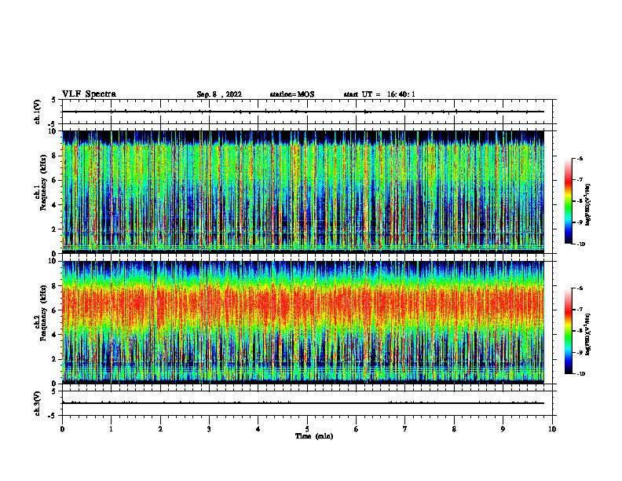Click the ch.1(V) waveform trace

303,112
